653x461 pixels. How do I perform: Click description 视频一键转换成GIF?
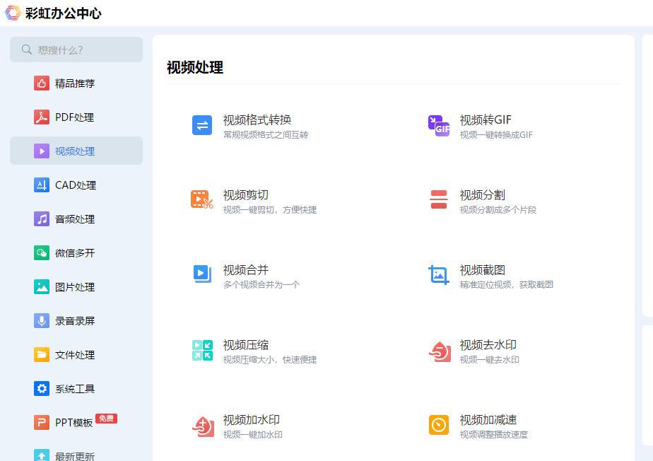(x=496, y=134)
